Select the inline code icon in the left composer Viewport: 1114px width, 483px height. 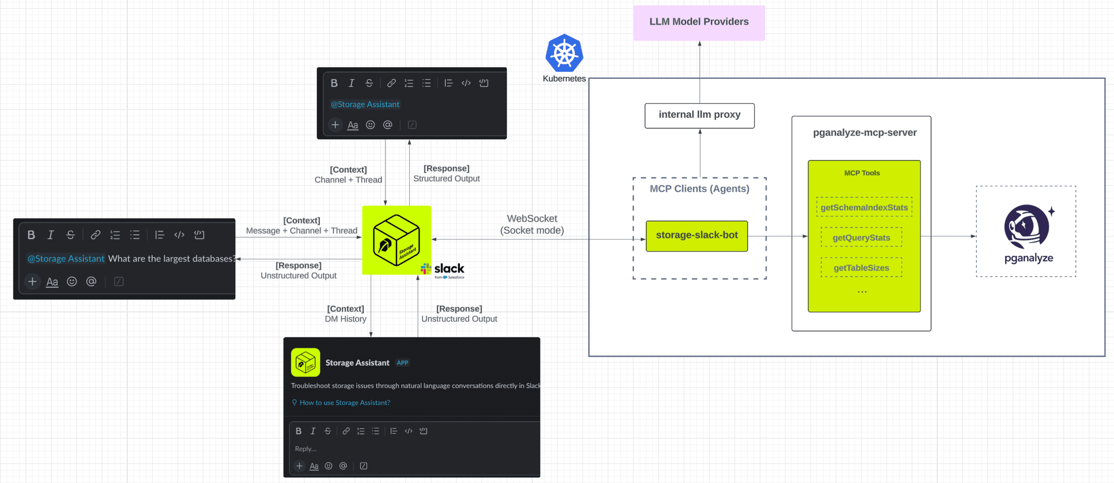click(179, 235)
